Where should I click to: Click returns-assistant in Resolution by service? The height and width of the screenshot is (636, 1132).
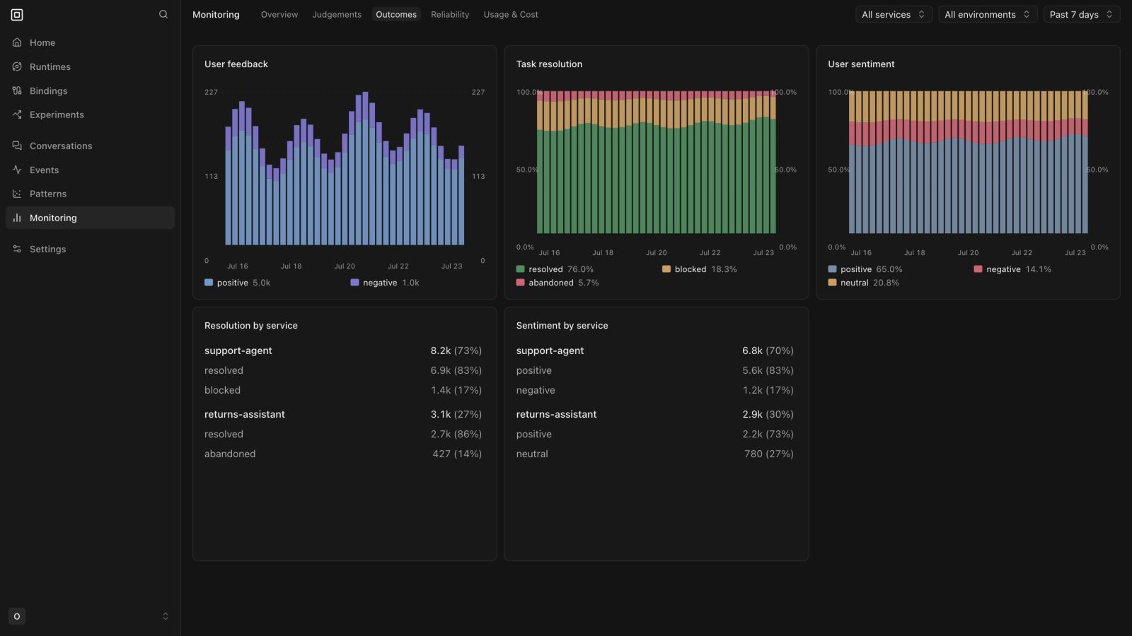[245, 414]
